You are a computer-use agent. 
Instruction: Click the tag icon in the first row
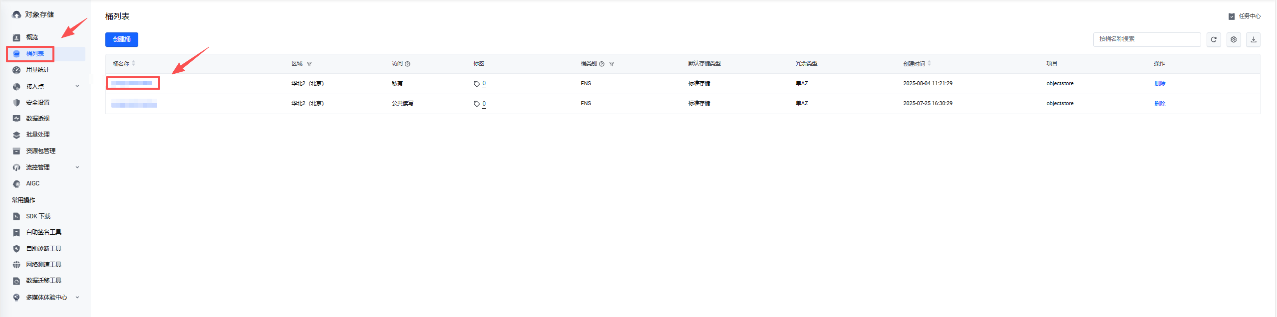tap(476, 84)
